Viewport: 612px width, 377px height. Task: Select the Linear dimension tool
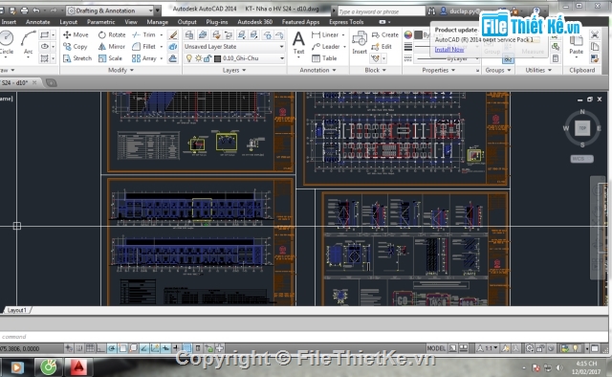click(325, 34)
